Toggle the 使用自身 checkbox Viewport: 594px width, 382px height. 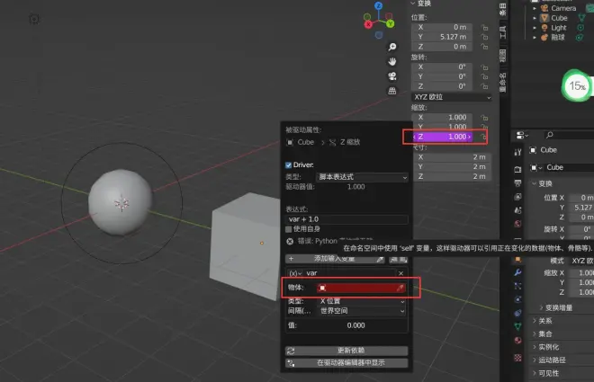coord(289,230)
